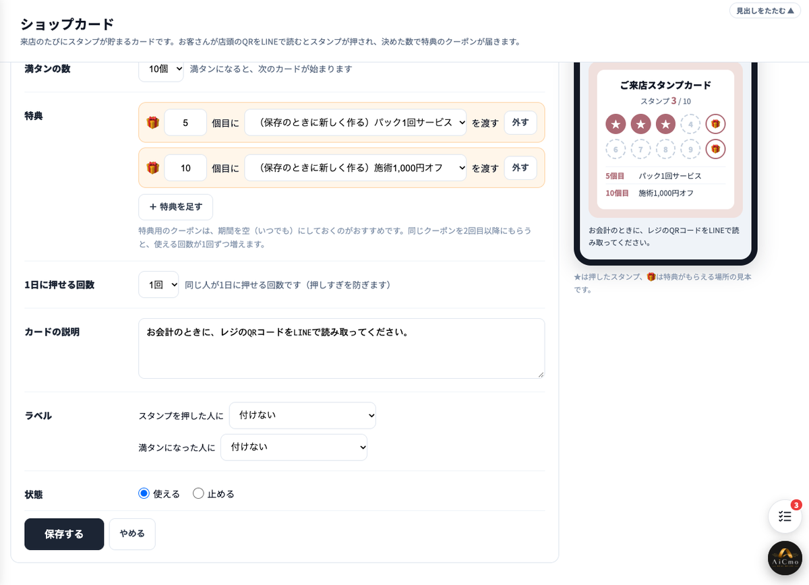Click the gift stamp slot after slot 9

(715, 149)
